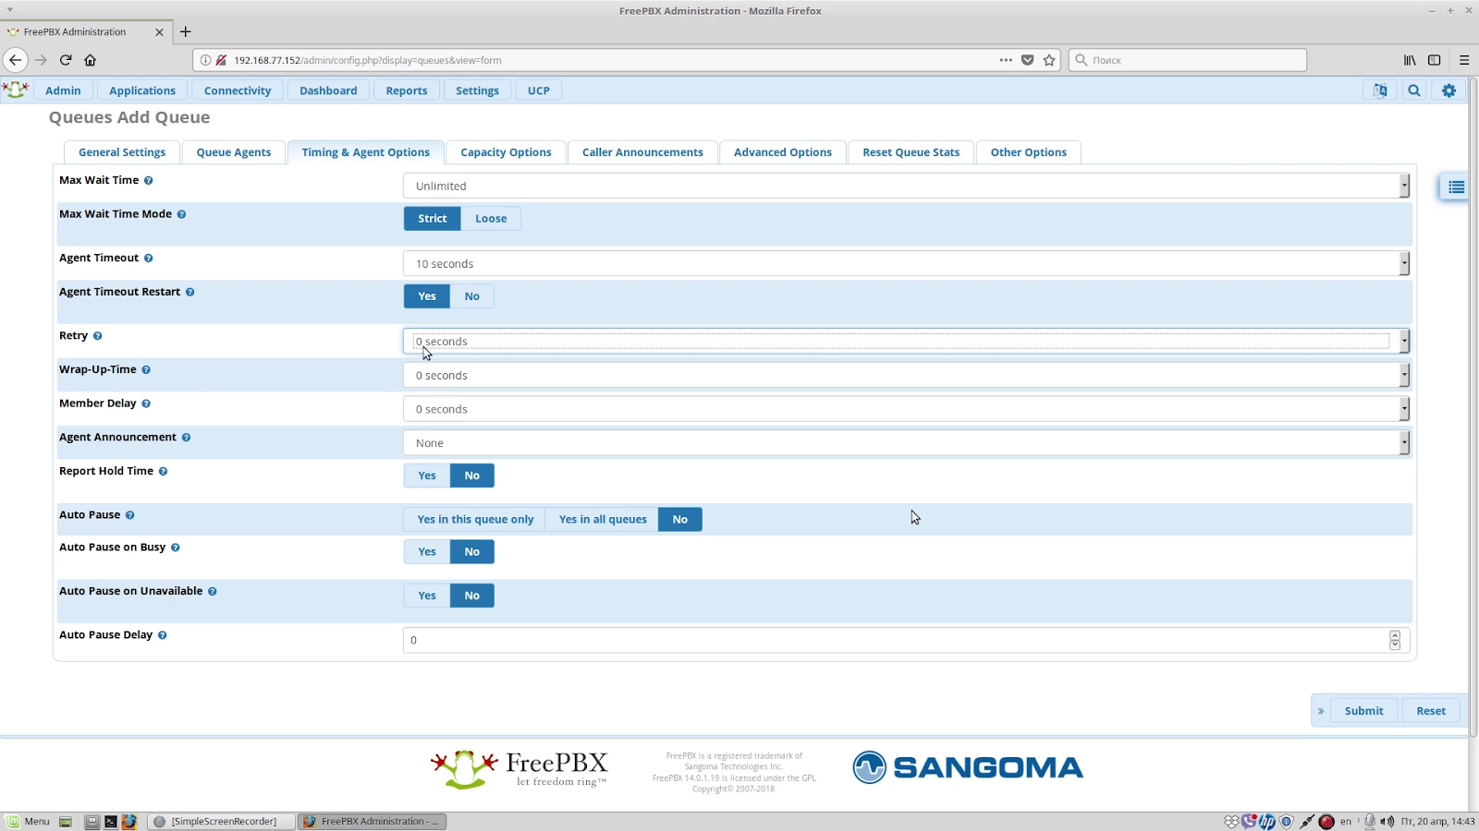Show help for Auto Pause on Unavailable
This screenshot has width=1479, height=831.
pos(212,592)
